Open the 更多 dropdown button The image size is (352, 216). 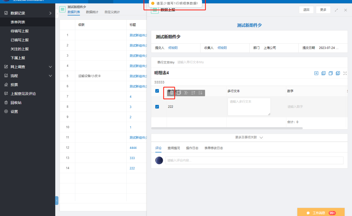coord(323,10)
